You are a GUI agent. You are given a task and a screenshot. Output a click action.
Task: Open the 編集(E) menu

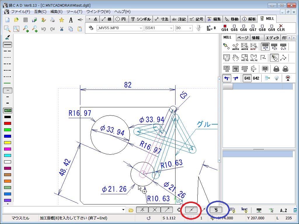(x=56, y=12)
